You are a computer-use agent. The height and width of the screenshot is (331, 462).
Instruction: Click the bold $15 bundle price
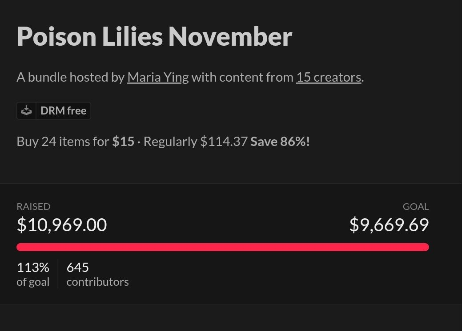(x=123, y=142)
